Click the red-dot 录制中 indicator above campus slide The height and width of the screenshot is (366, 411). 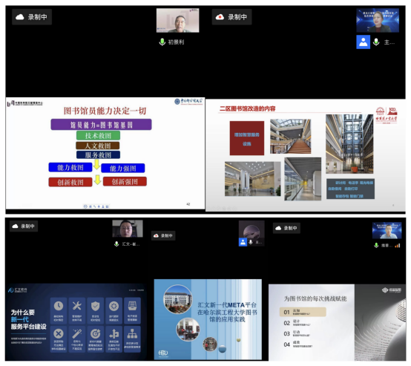163,235
